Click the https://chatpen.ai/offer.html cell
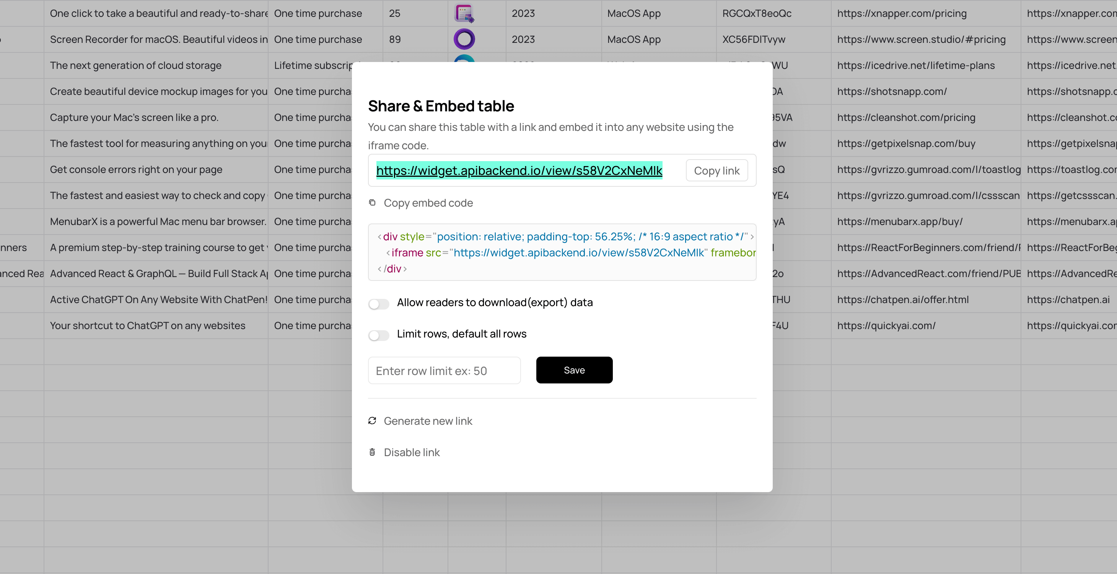Image resolution: width=1117 pixels, height=574 pixels. [x=926, y=300]
